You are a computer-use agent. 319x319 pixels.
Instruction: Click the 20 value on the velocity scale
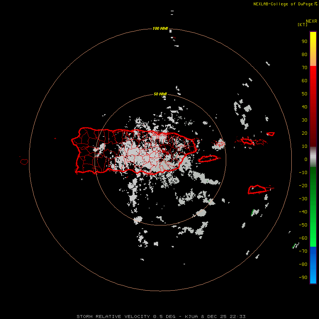pos(304,133)
